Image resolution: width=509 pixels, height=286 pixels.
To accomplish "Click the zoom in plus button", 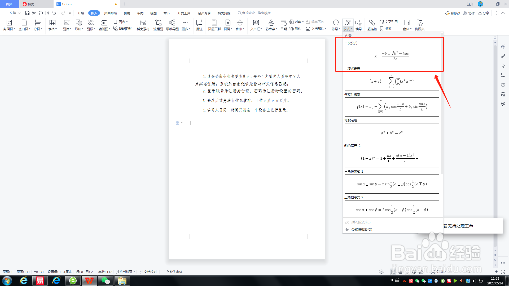I will (496, 272).
